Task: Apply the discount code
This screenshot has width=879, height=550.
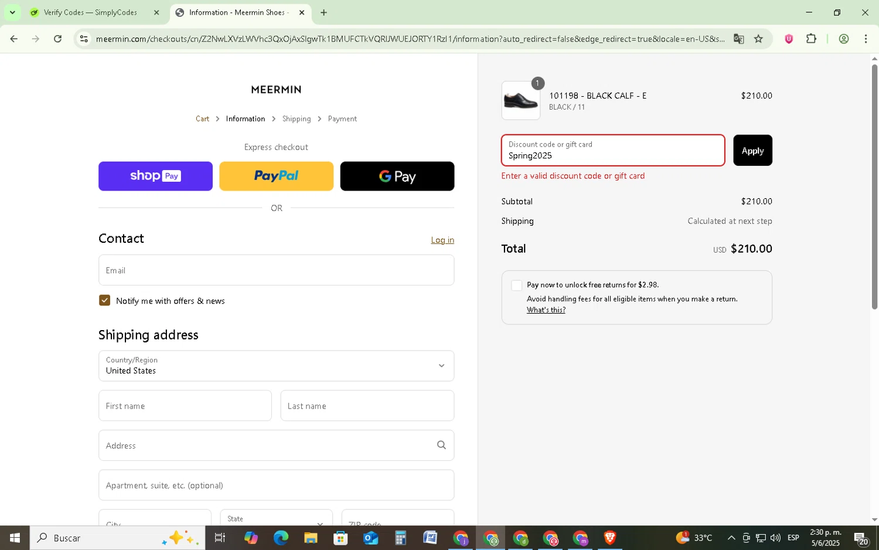Action: tap(752, 150)
